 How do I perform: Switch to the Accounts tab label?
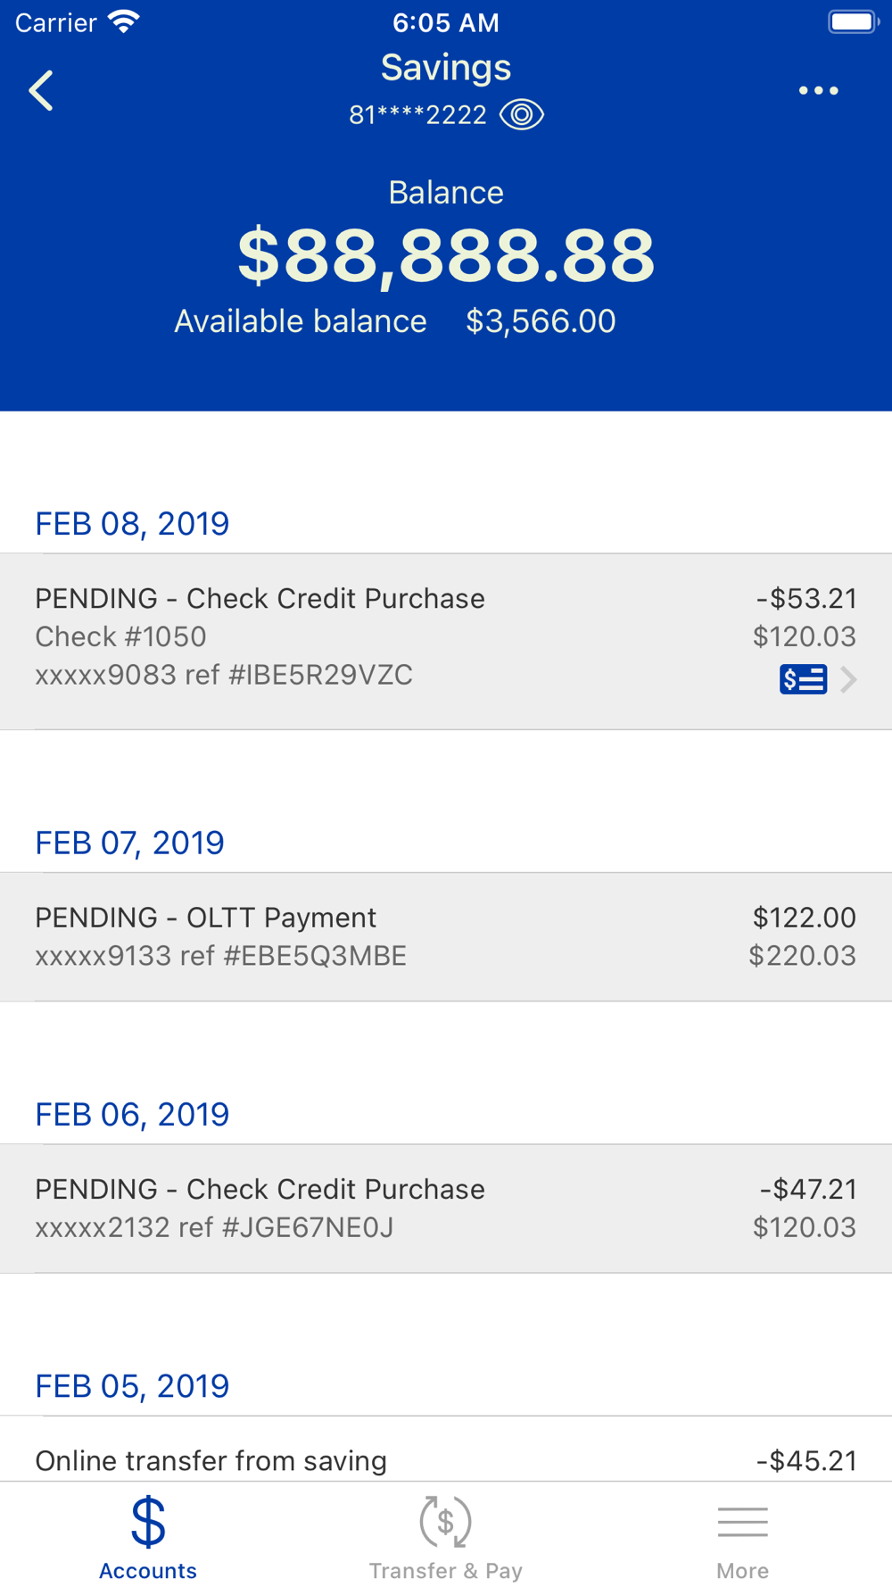[x=148, y=1571]
